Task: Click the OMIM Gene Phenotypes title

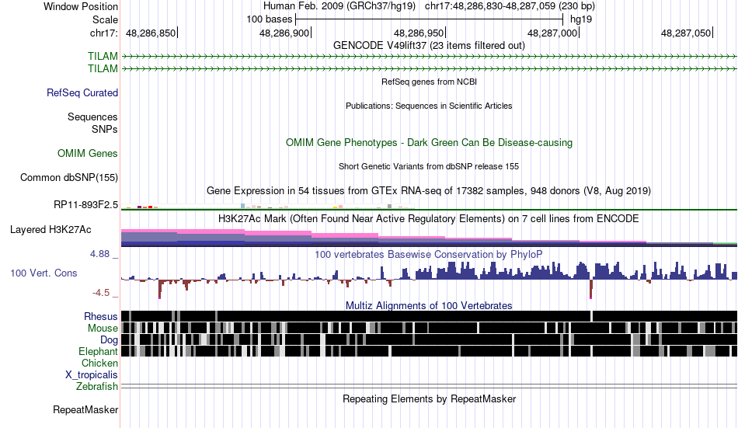Action: 429,143
